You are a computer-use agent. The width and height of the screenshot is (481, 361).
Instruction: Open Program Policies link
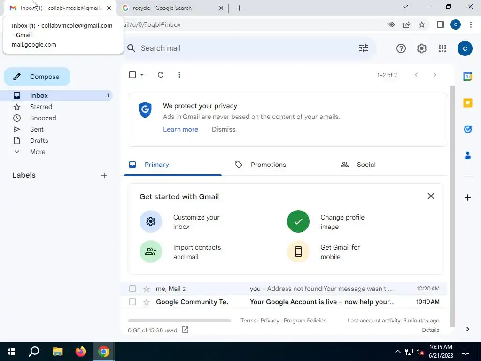tap(305, 321)
